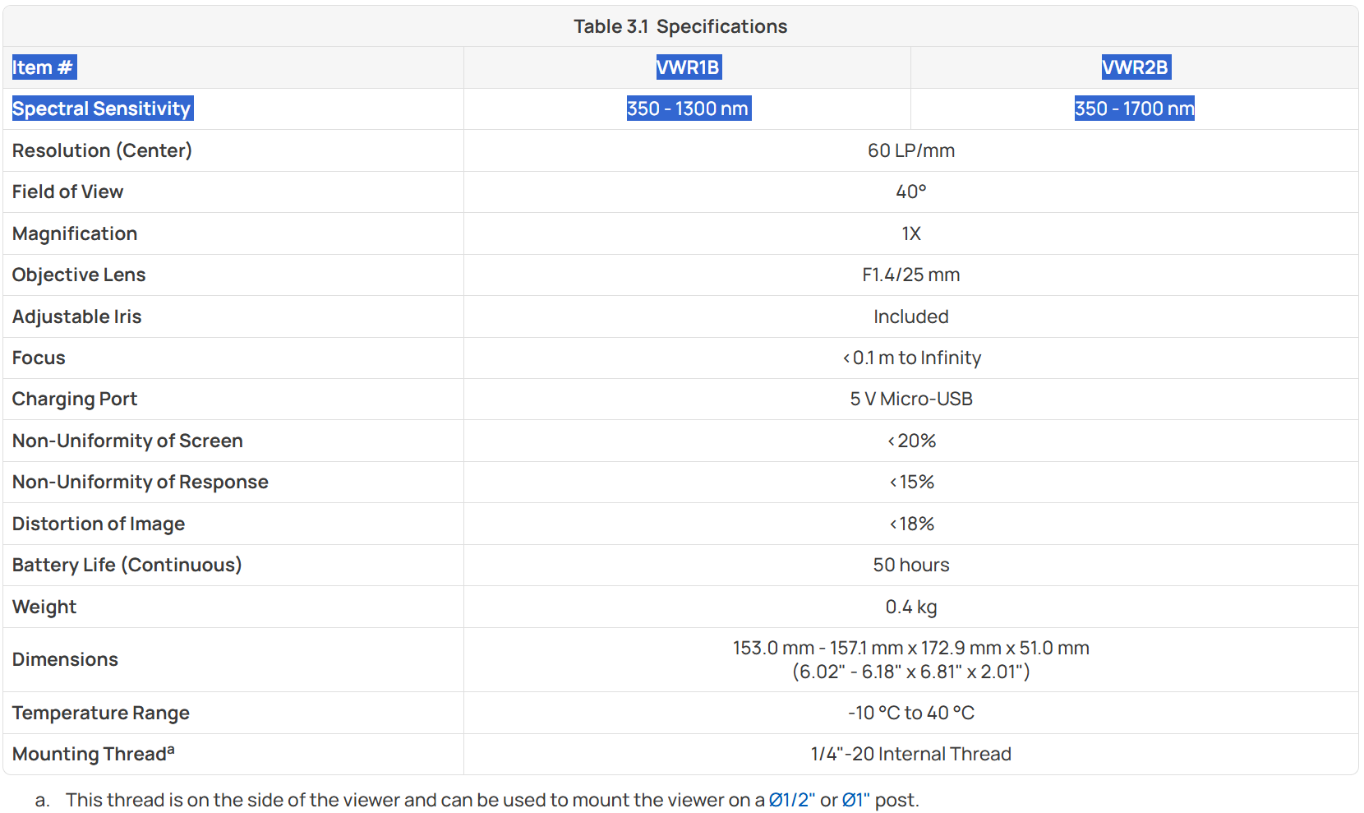Click the '<18%' value
Viewport: 1364px width, 813px height.
pyautogui.click(x=911, y=524)
